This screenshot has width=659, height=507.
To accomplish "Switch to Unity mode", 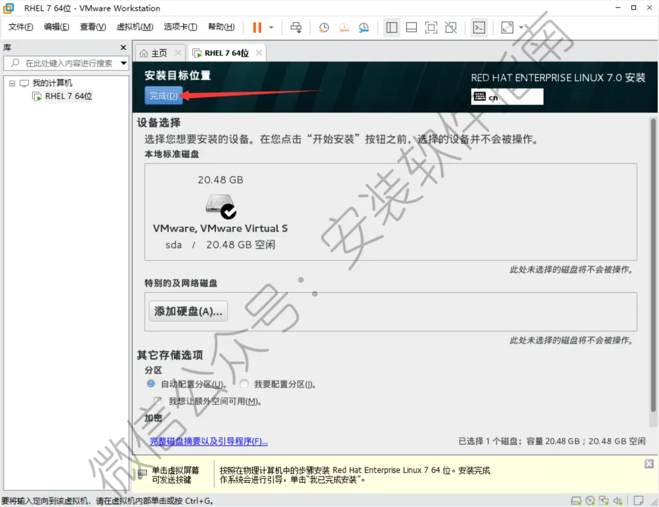I will tap(451, 27).
